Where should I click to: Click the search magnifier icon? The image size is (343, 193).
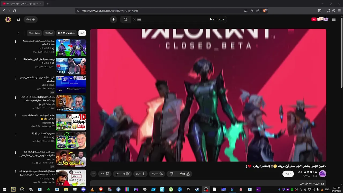[125, 19]
